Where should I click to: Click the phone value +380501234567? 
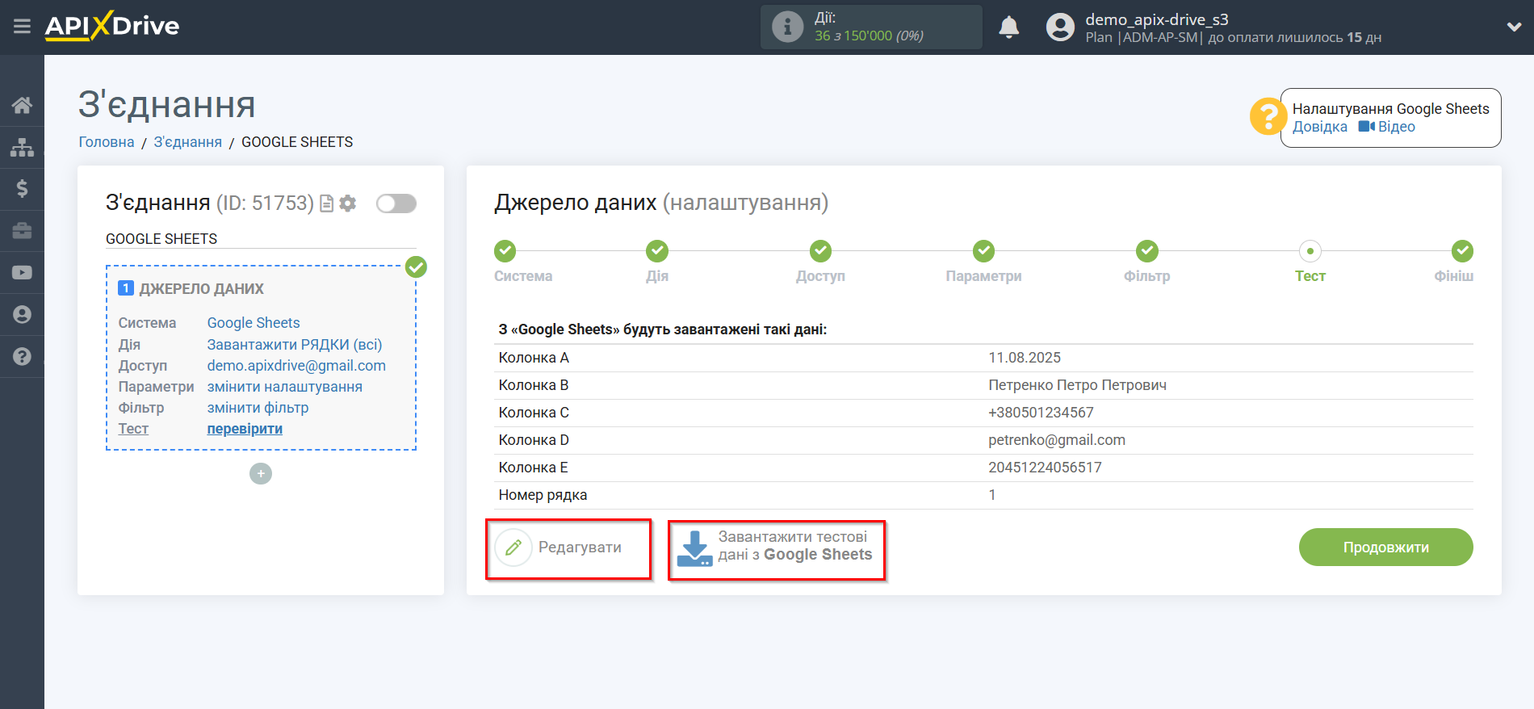[1041, 413]
